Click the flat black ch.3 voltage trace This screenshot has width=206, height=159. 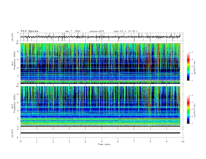click(x=100, y=133)
